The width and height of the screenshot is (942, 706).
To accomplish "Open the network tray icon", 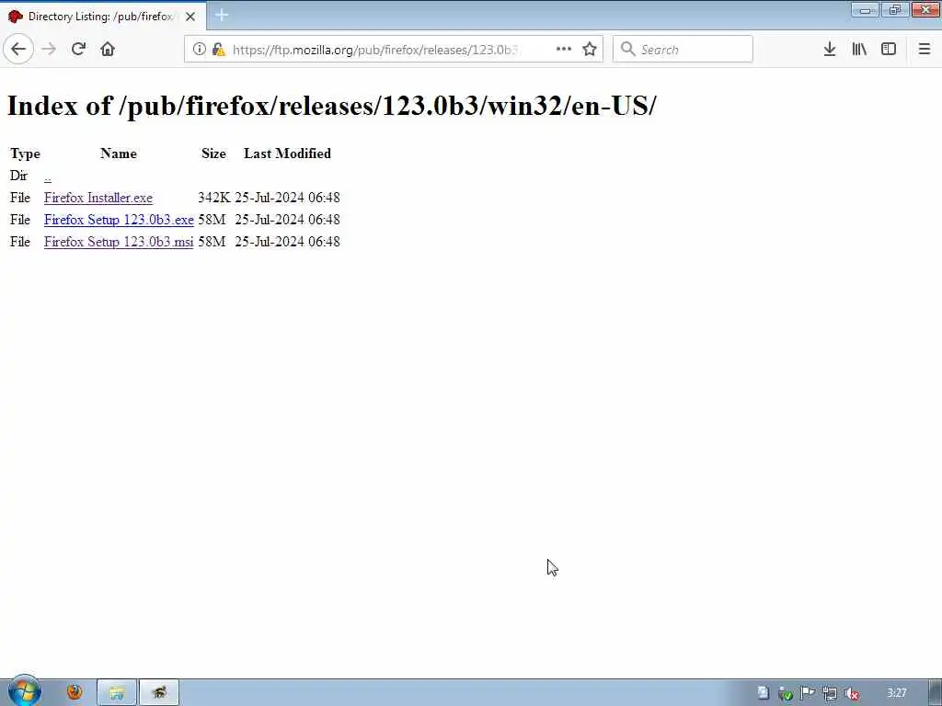I will pos(830,694).
